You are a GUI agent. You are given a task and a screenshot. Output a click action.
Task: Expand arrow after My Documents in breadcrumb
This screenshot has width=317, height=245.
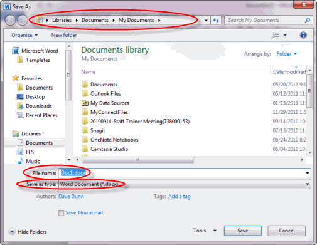159,20
